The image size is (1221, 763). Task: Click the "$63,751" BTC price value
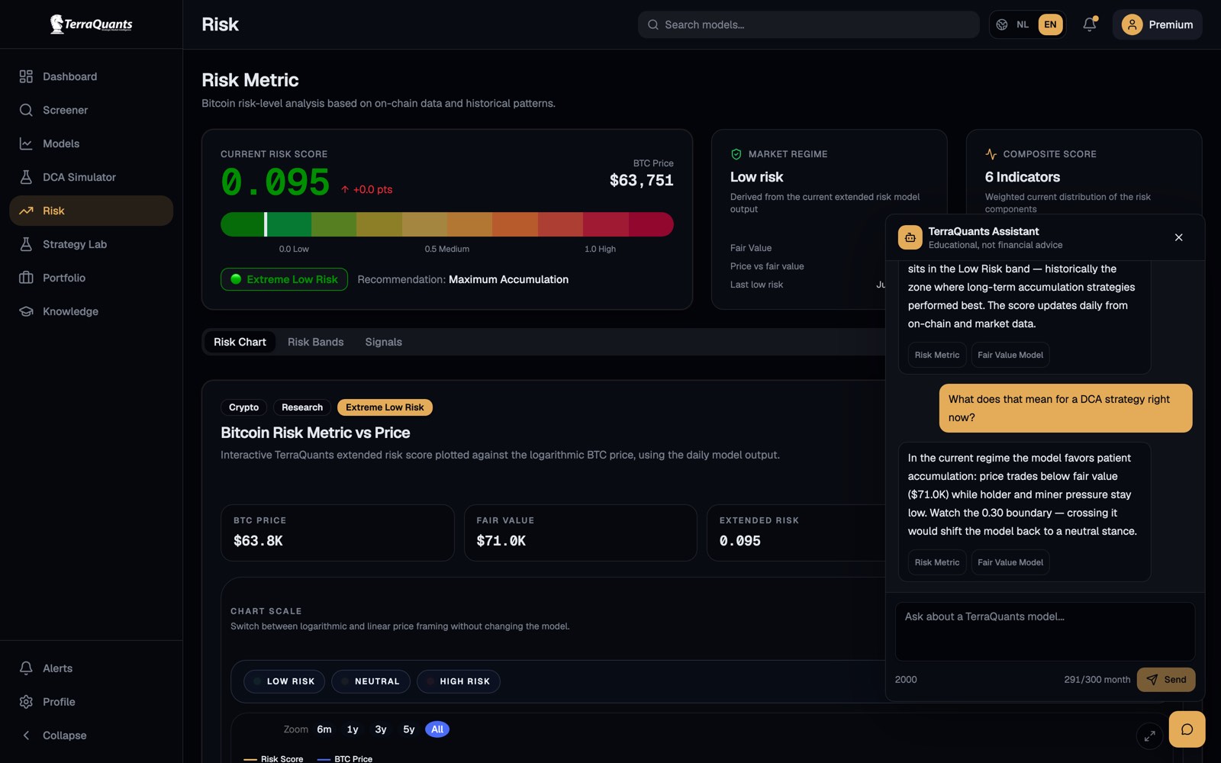(x=641, y=181)
